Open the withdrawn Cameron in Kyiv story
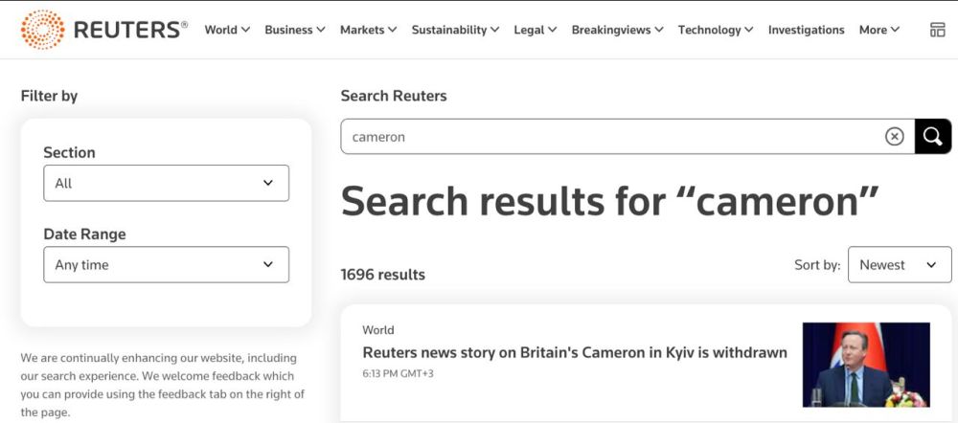 (575, 353)
